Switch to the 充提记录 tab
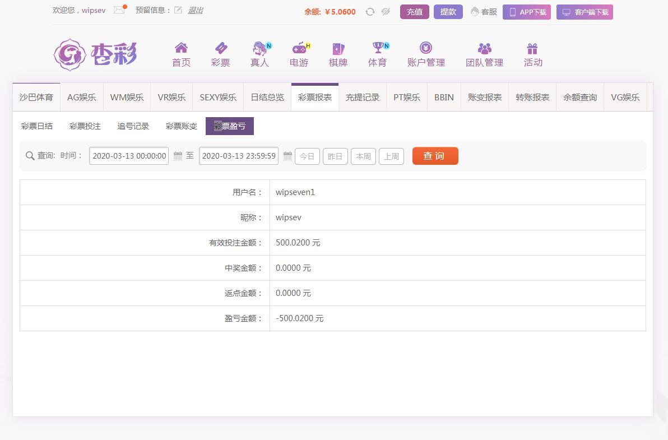This screenshot has width=668, height=440. click(x=363, y=97)
